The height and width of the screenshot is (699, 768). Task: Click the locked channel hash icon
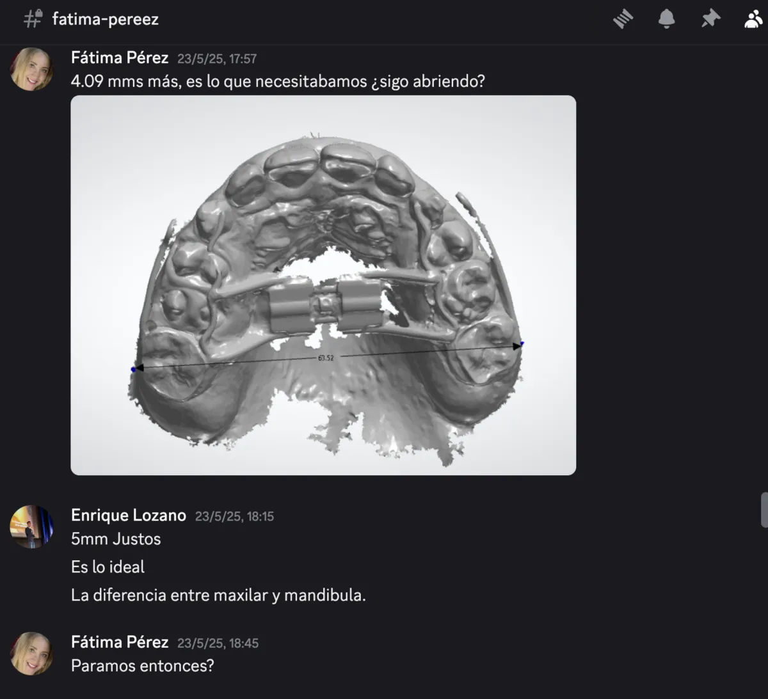click(x=33, y=19)
